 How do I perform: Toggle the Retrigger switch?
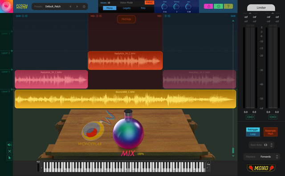tap(253, 129)
